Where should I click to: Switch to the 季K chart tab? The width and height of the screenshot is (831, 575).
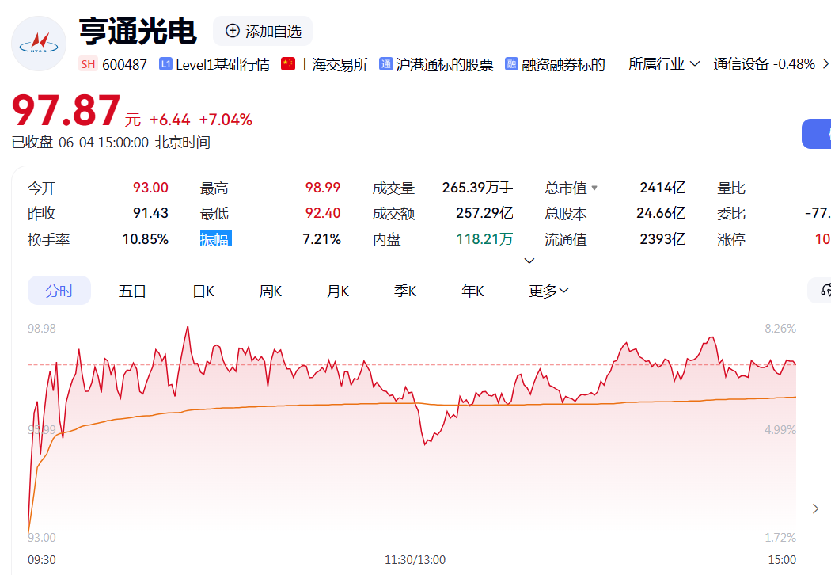tap(405, 291)
